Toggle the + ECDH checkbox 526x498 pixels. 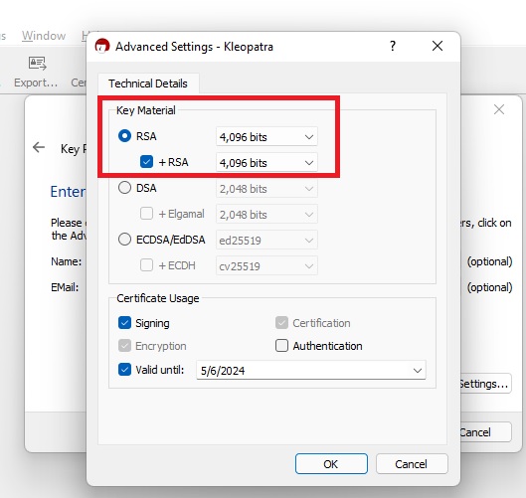pyautogui.click(x=146, y=265)
